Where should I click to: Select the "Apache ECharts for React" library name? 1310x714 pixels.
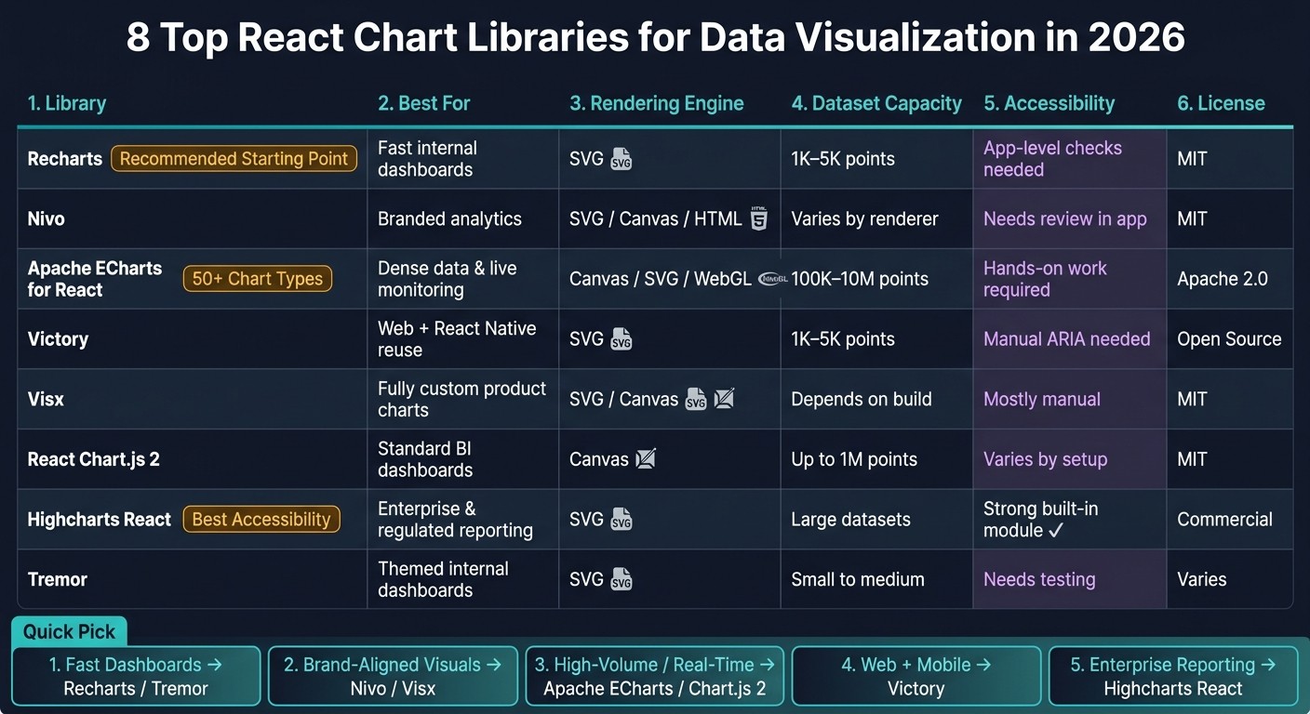coord(95,279)
